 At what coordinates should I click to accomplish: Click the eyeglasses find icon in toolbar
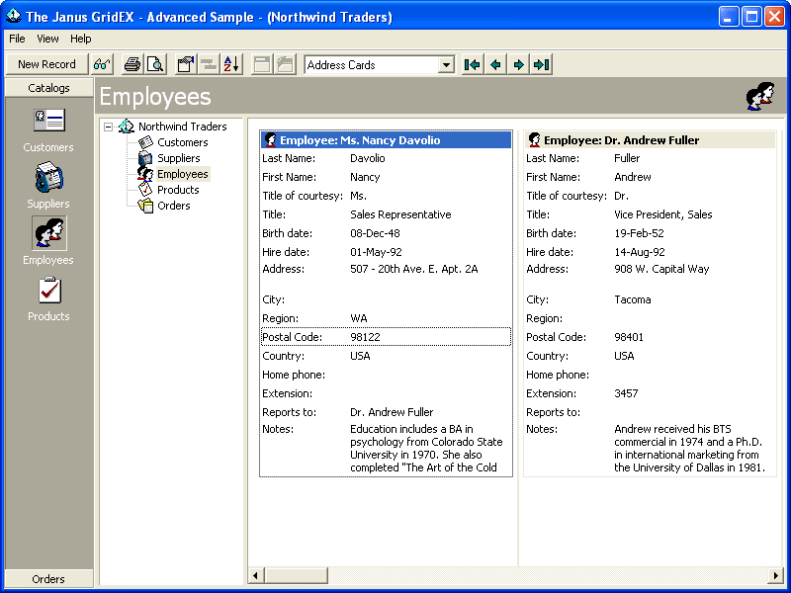tap(102, 64)
